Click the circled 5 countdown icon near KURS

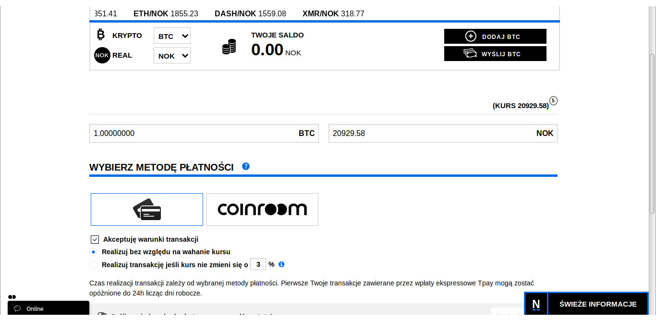tap(553, 101)
